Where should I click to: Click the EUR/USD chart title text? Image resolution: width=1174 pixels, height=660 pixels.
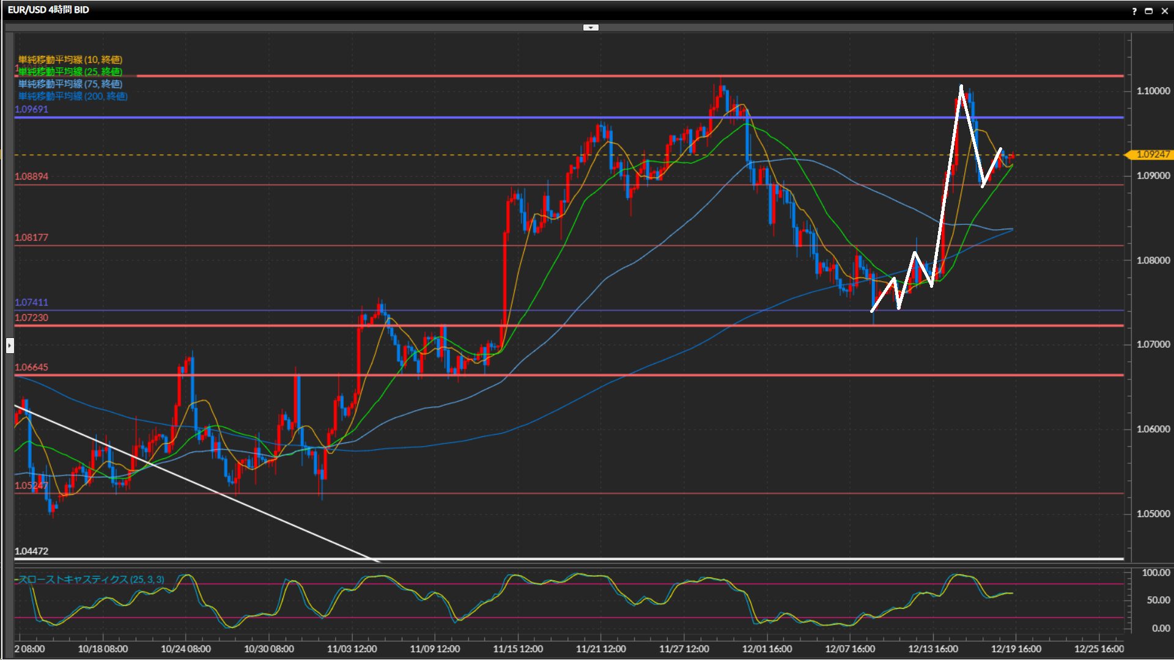(x=48, y=10)
